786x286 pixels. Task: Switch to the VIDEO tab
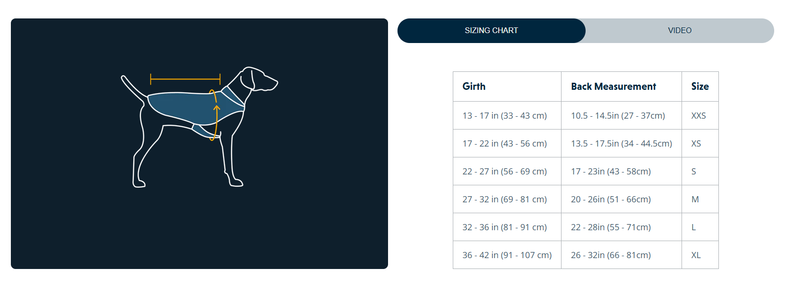point(679,31)
